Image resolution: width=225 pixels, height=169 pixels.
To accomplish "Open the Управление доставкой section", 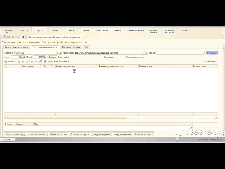I will pyautogui.click(x=169, y=31).
